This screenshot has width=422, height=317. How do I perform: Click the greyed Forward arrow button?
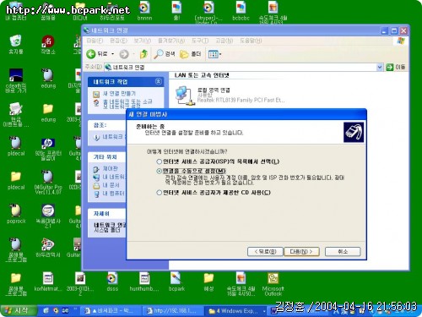(x=124, y=54)
